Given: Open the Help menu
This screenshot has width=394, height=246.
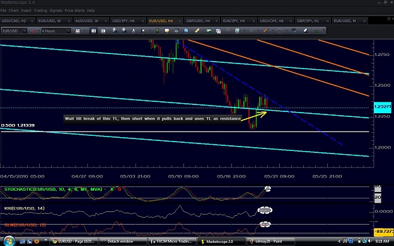Looking at the screenshot, I should point(91,11).
